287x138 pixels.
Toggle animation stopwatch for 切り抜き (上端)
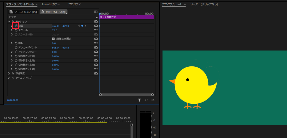pyautogui.click(x=16, y=60)
